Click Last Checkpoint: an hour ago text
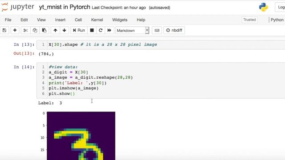 coord(119,8)
